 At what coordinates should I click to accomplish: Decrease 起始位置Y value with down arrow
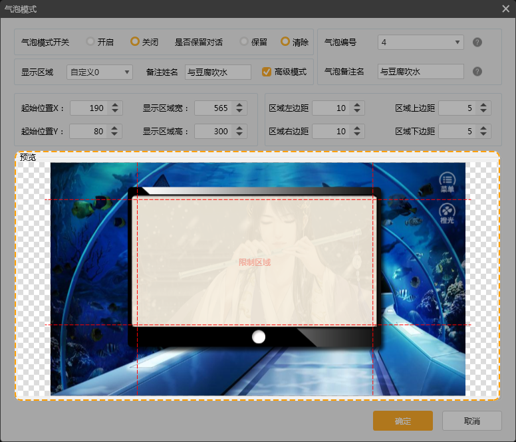point(115,135)
